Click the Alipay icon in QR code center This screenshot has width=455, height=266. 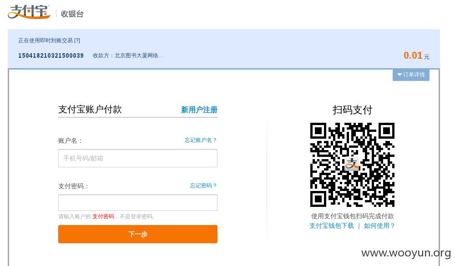click(352, 165)
